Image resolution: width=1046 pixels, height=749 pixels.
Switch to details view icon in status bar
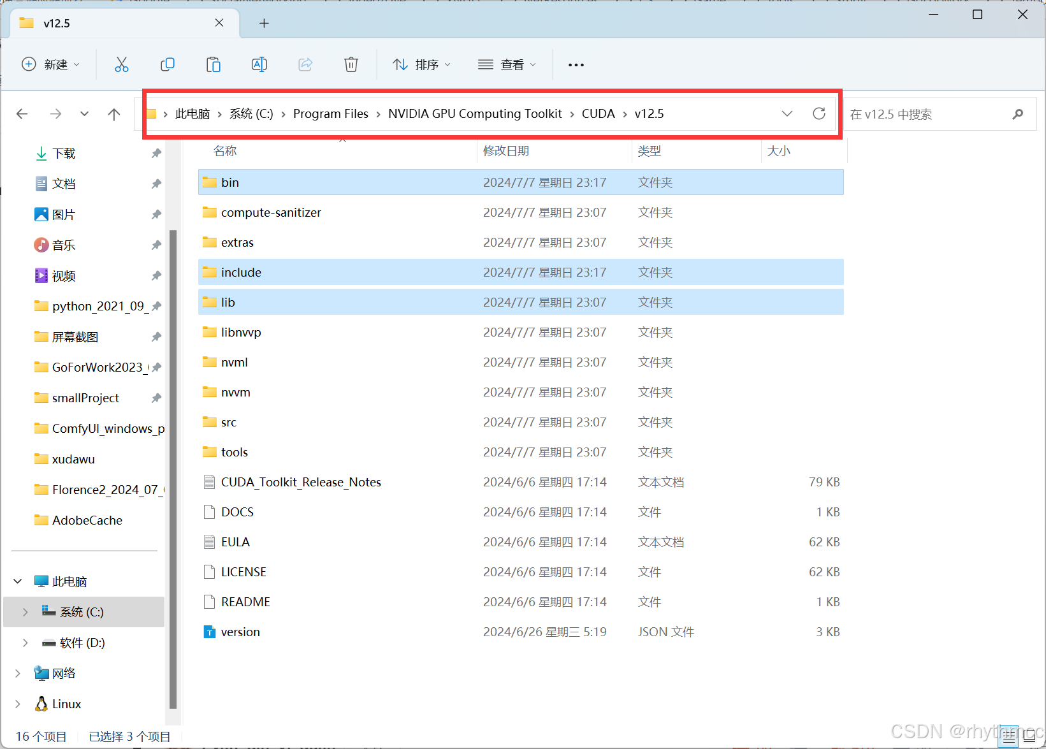point(1009,738)
